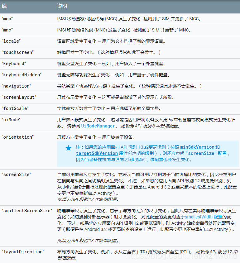
Task: Click the "值" column header
Action: click(4, 6)
